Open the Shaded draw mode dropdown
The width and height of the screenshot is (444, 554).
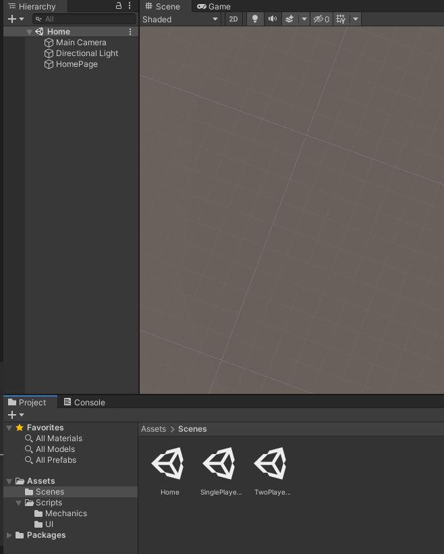coord(180,19)
